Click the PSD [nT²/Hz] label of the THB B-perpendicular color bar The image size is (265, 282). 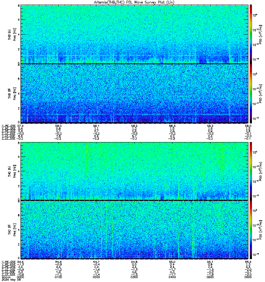point(260,34)
